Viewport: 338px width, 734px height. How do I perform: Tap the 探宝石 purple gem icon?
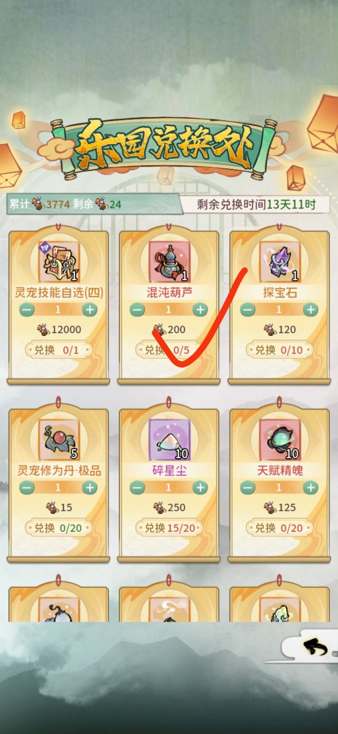280,261
